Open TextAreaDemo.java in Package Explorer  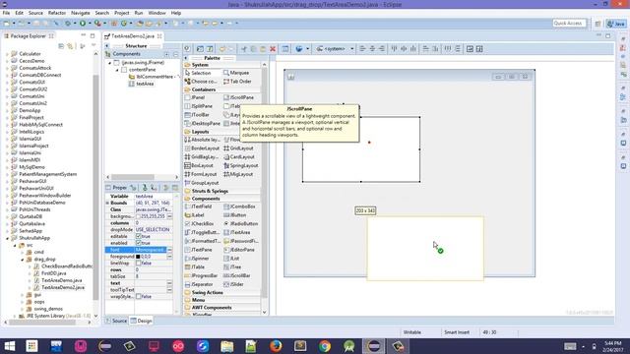coord(61,280)
